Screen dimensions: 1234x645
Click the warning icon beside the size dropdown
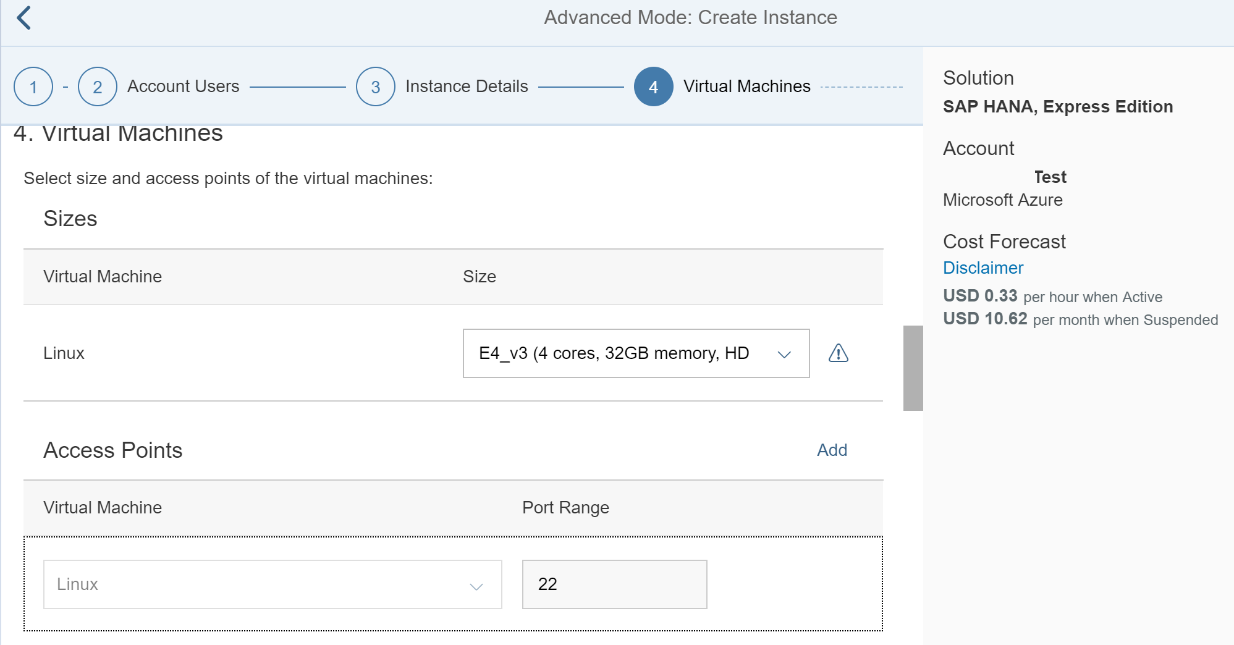(x=838, y=353)
